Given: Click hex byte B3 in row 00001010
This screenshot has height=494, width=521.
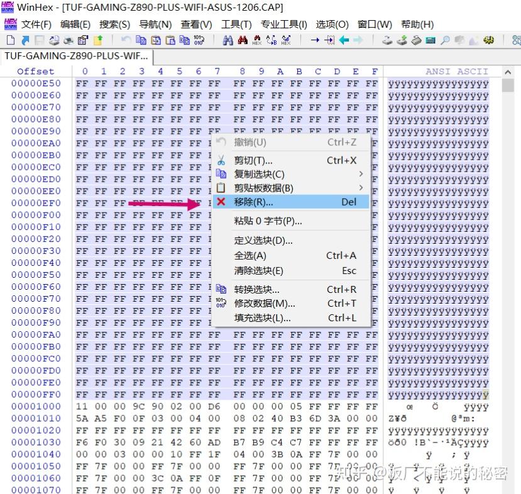Looking at the screenshot, I should (296, 418).
